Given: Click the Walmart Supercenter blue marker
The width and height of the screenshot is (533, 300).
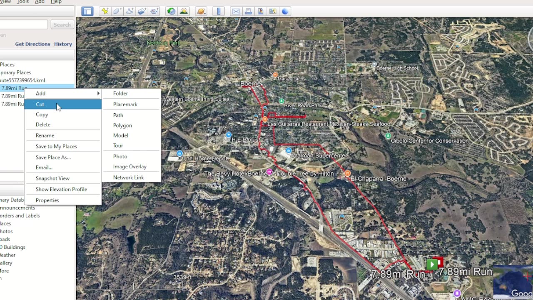Looking at the screenshot, I should [289, 150].
